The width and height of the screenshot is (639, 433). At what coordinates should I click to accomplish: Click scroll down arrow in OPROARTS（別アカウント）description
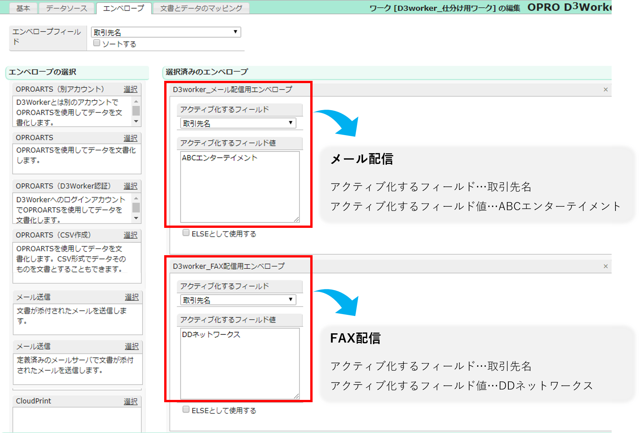pos(136,122)
